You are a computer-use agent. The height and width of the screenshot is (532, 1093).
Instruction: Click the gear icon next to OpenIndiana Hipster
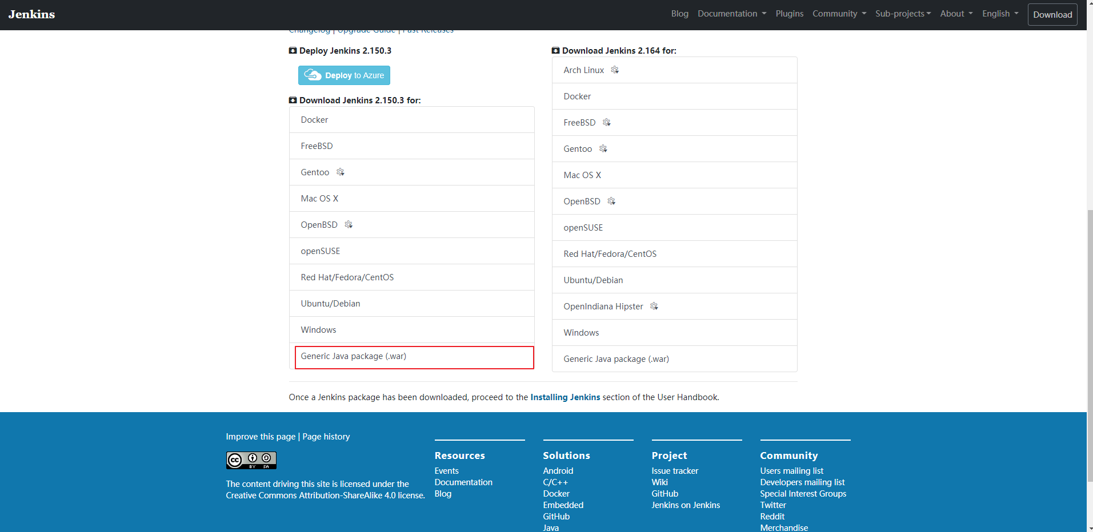coord(654,306)
